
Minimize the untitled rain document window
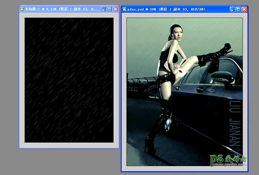[103, 8]
